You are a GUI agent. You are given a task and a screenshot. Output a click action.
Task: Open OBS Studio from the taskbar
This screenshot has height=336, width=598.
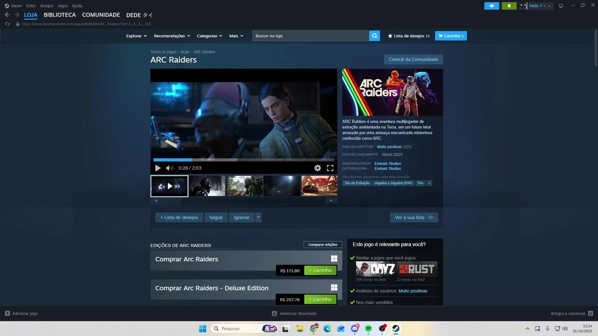point(382,329)
